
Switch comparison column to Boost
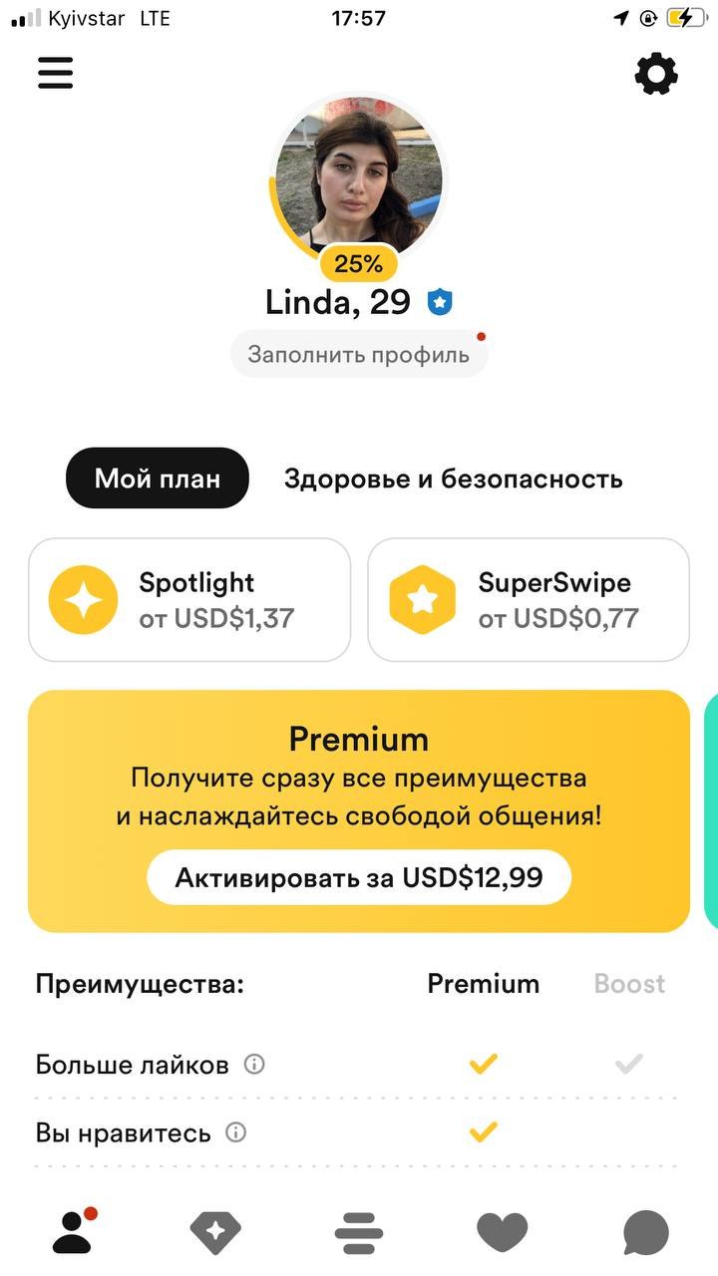[629, 984]
